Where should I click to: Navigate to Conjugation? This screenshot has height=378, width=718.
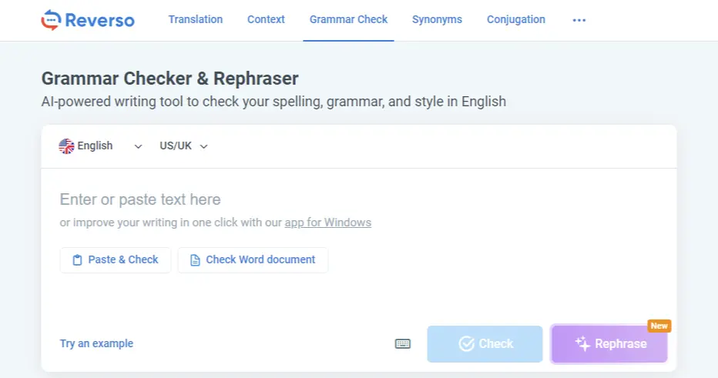pyautogui.click(x=516, y=20)
